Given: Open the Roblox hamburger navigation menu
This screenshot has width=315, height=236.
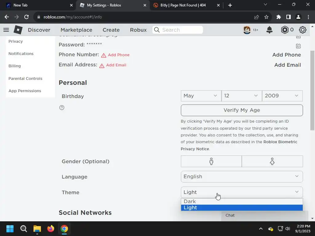Looking at the screenshot, I should 6,30.
